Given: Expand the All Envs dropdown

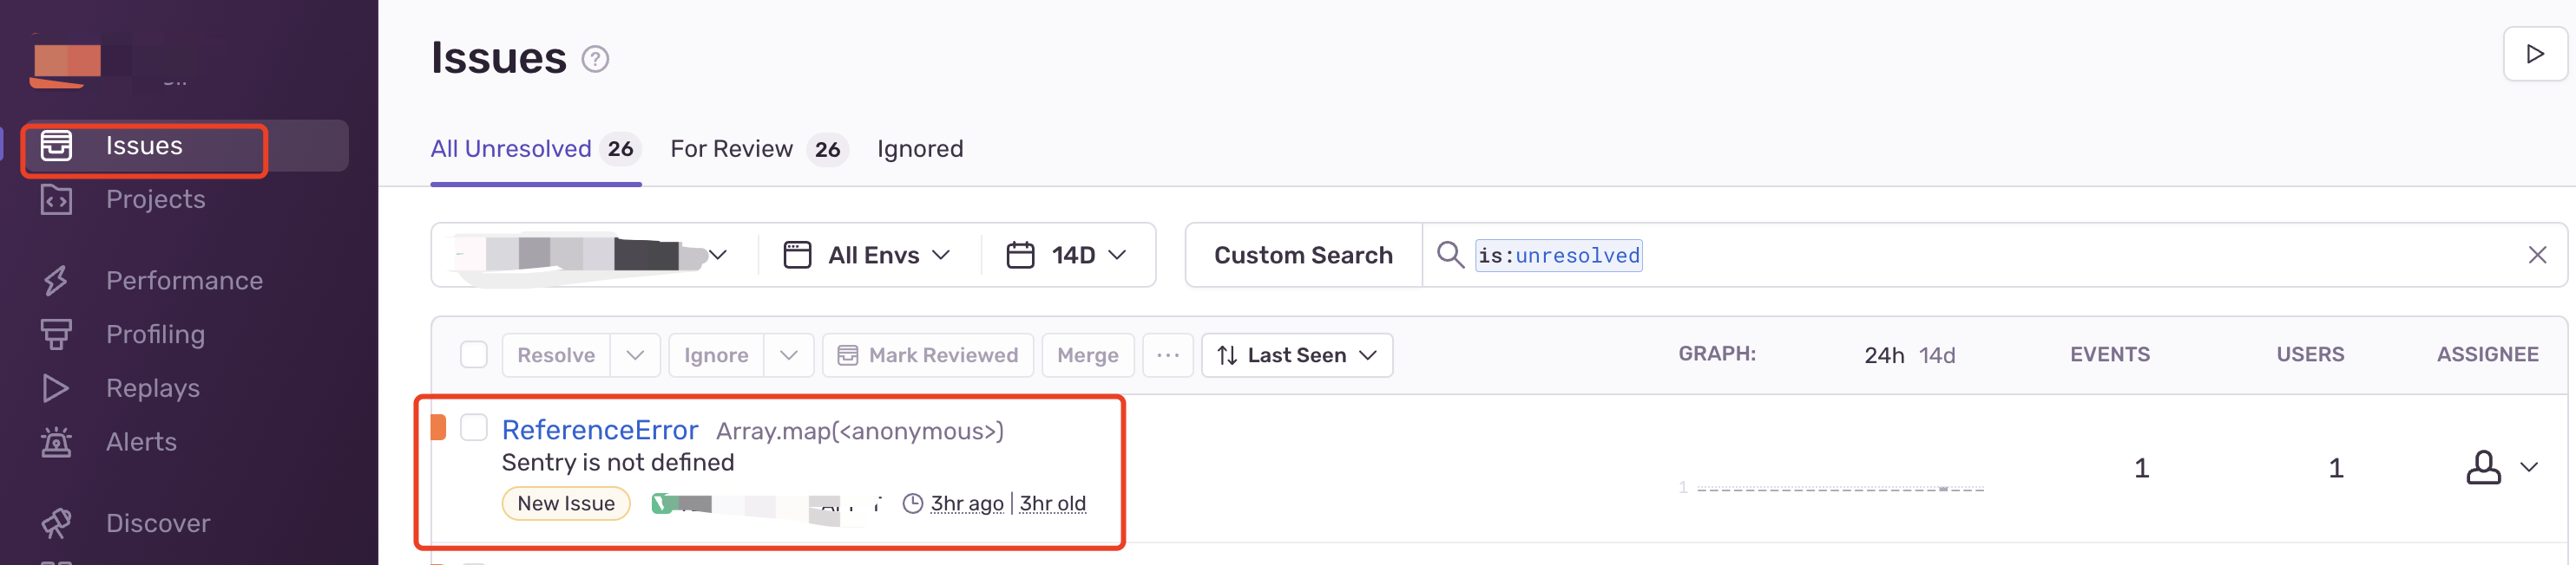Looking at the screenshot, I should [x=868, y=256].
